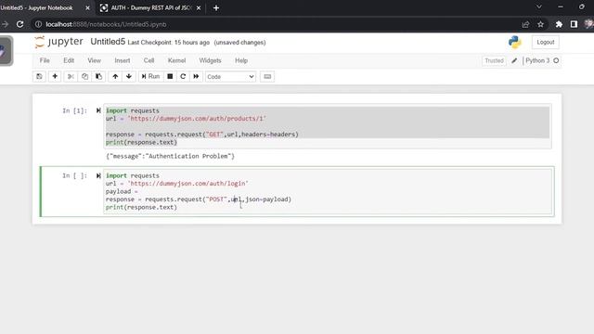Switch to the Untitled5 Jupyter Notebook tab

(x=36, y=8)
